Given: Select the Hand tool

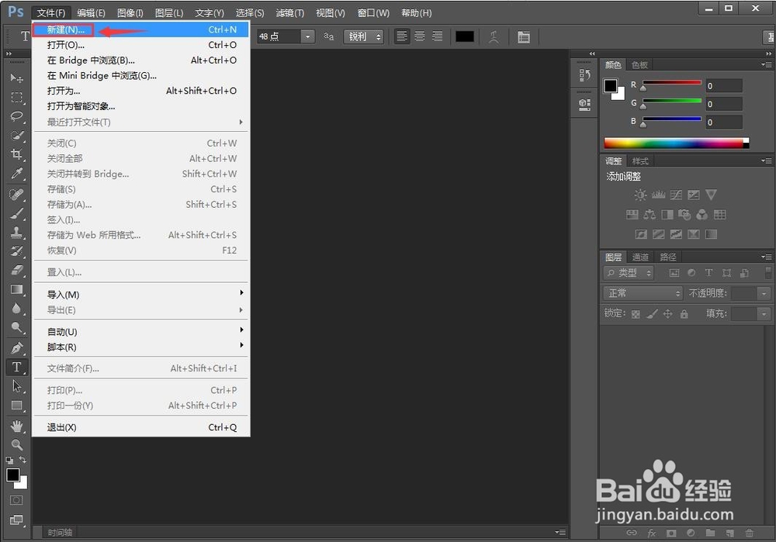Looking at the screenshot, I should (17, 426).
